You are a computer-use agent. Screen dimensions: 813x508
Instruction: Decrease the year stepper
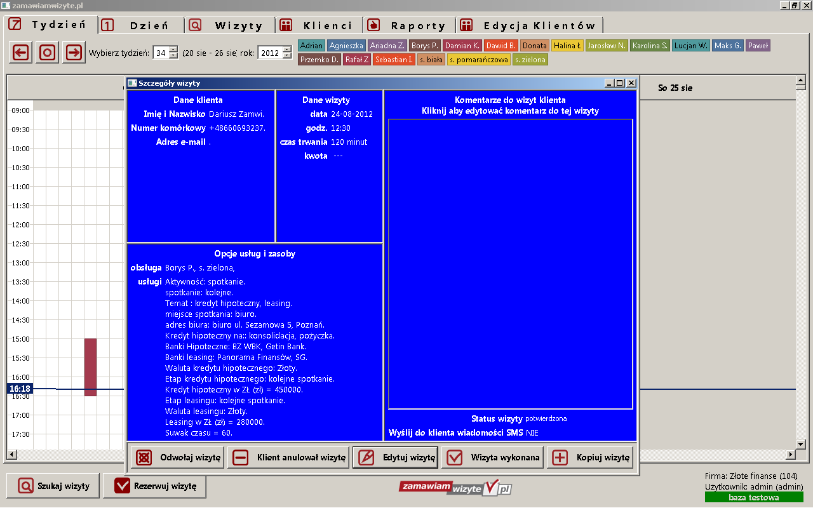pyautogui.click(x=286, y=57)
